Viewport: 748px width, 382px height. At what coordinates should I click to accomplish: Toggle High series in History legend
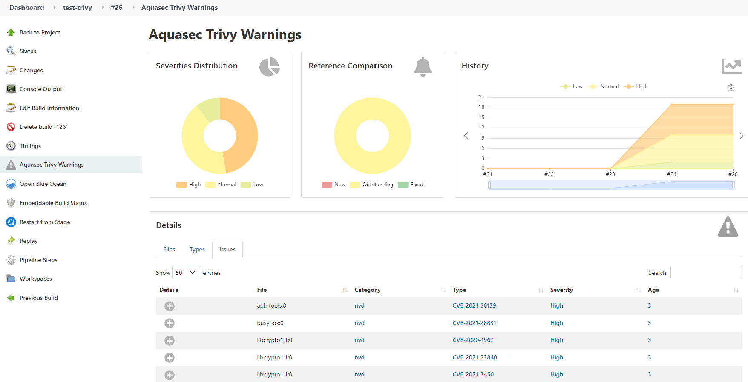tap(636, 86)
